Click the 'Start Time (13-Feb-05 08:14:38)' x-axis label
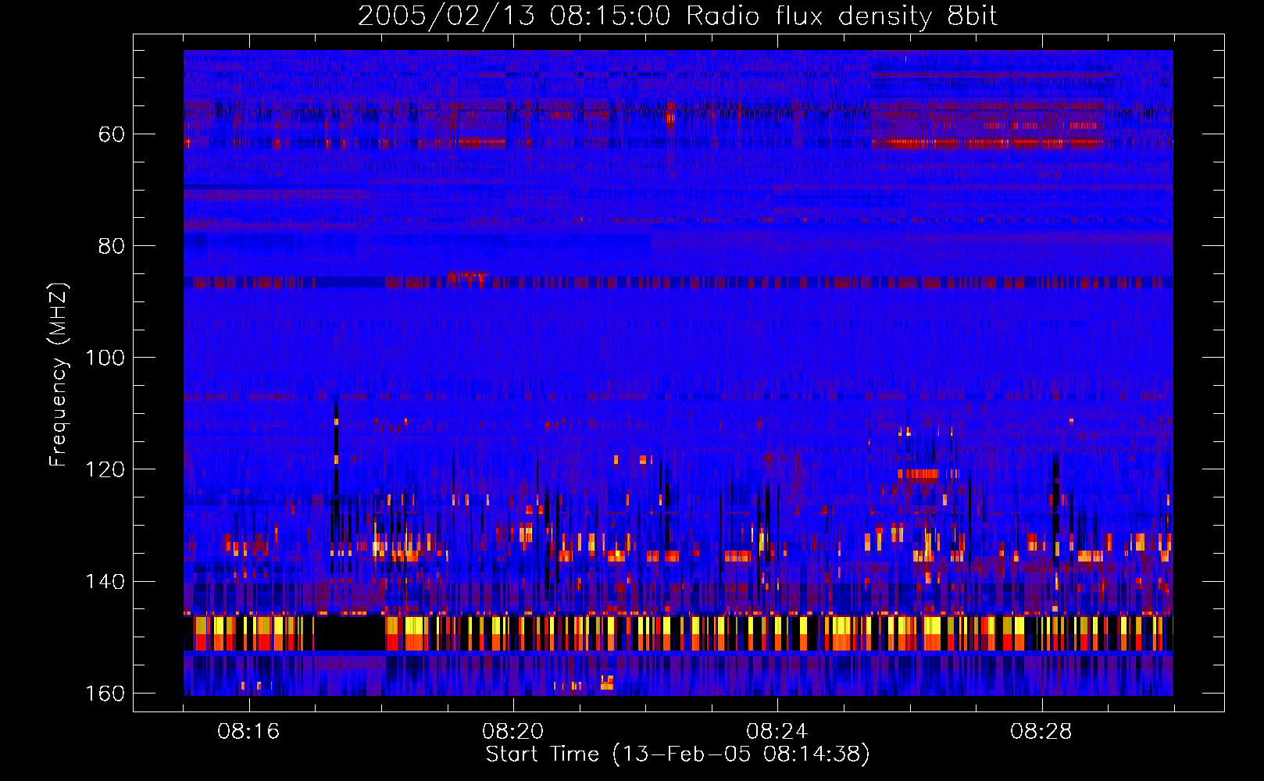 point(677,754)
